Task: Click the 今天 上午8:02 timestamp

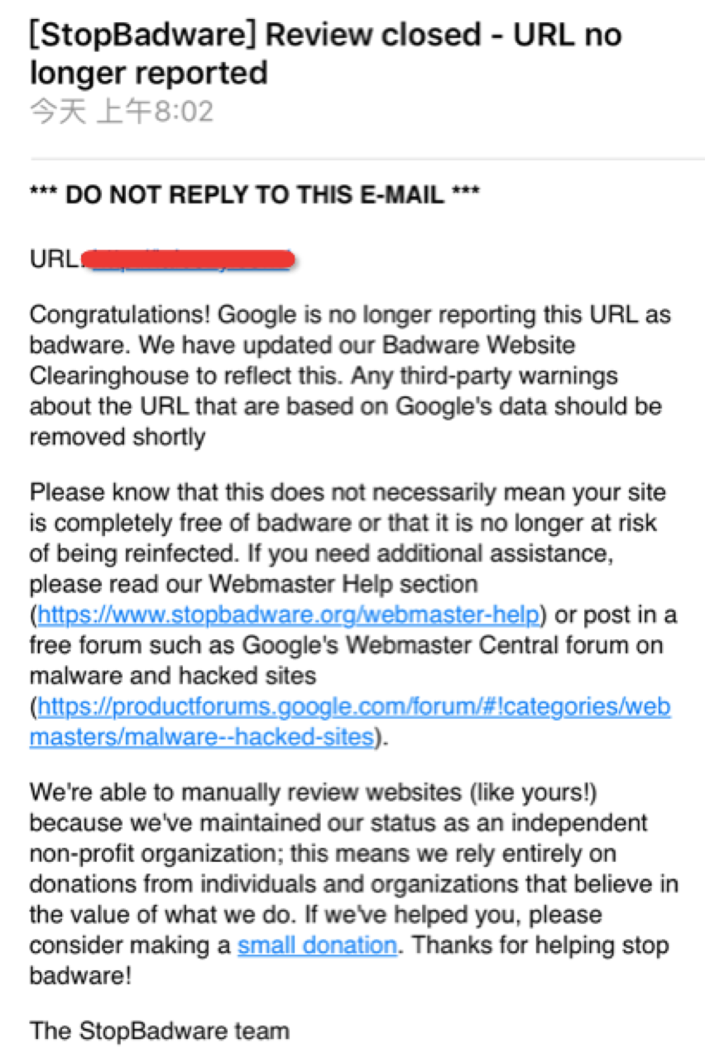Action: [x=121, y=111]
